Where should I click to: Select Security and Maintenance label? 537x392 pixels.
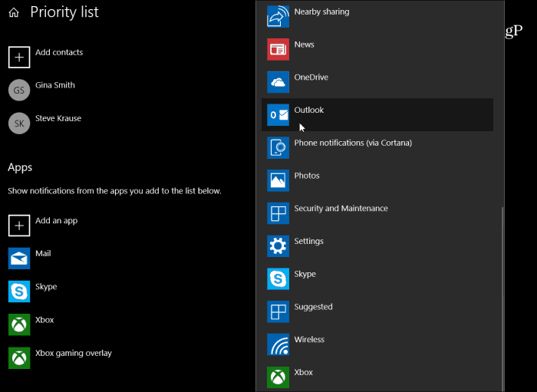coord(341,209)
